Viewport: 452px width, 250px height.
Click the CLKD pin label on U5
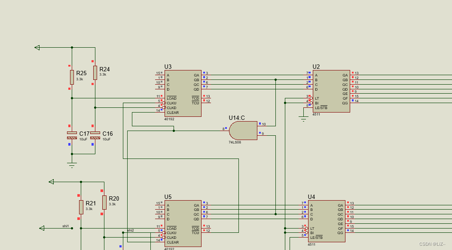[x=171, y=238]
